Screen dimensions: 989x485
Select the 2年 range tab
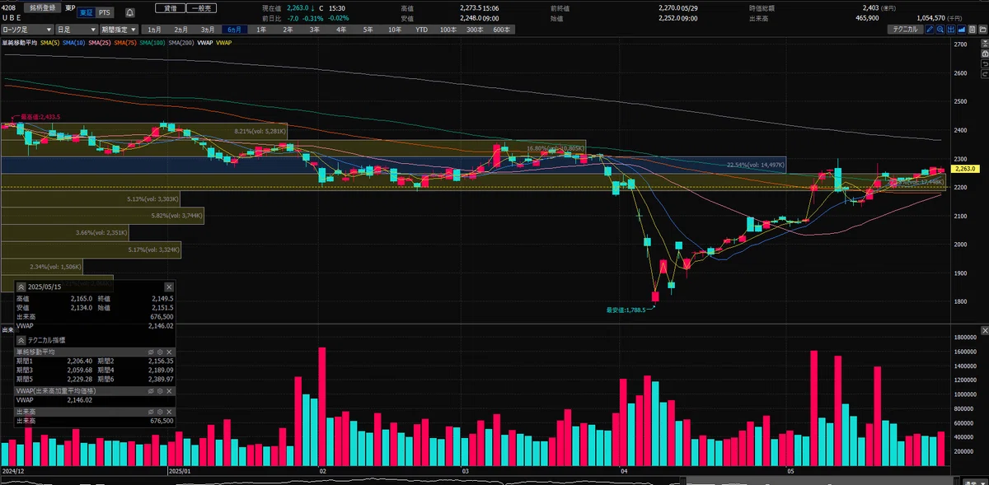pos(288,30)
